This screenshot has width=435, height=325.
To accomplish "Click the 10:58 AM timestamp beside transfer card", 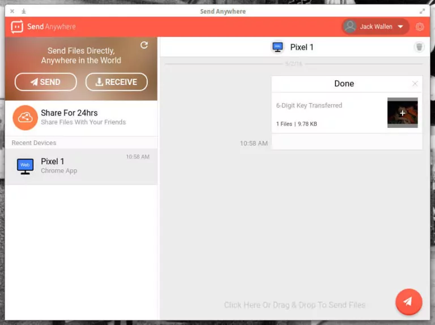I will pyautogui.click(x=254, y=143).
